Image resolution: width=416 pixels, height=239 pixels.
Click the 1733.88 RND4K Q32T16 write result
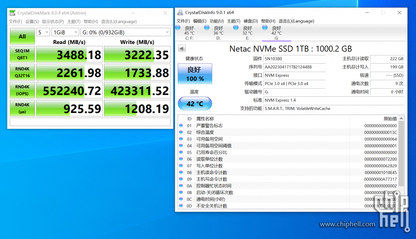point(137,72)
